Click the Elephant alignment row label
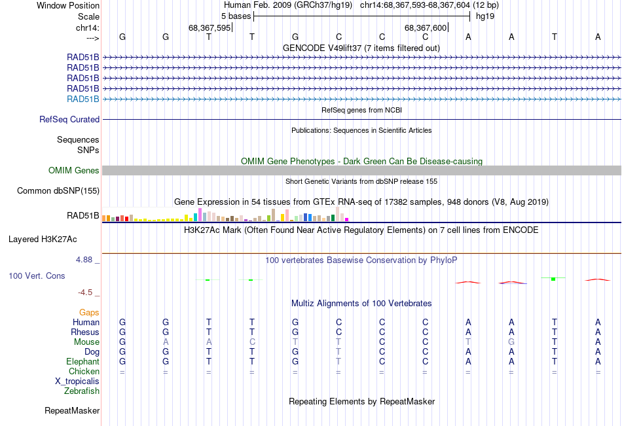 click(83, 361)
